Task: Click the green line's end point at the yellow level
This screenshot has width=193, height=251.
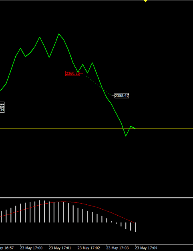Action: 135,129
